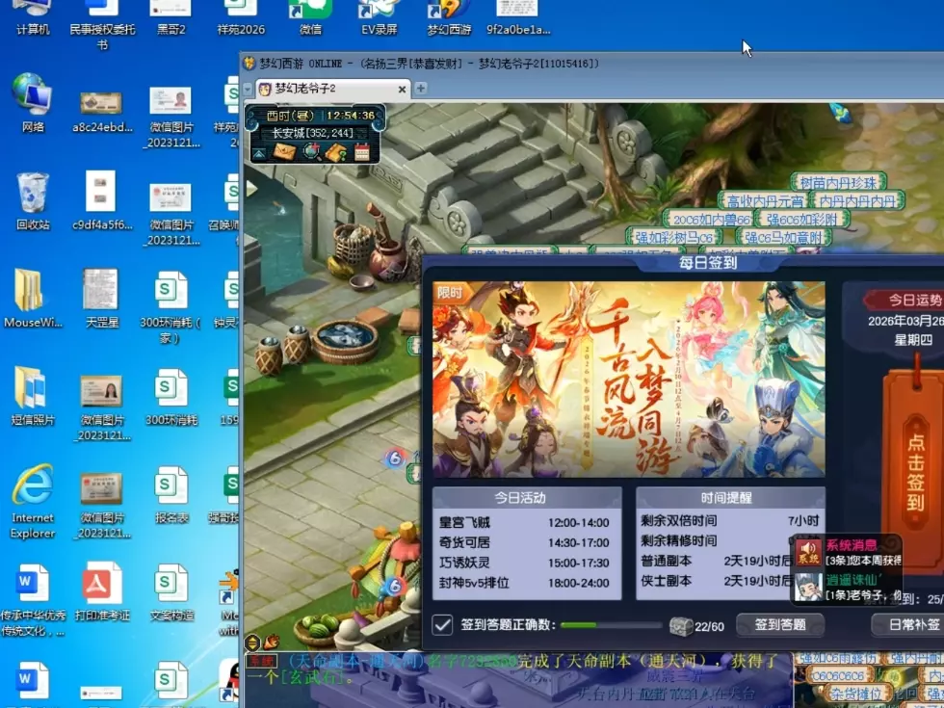Open the help guidebook icon with question mark
Image resolution: width=944 pixels, height=708 pixels.
click(x=336, y=152)
